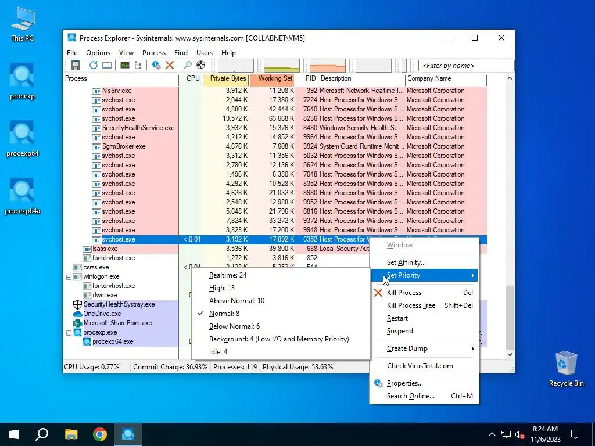Screen dimensions: 595x446
Task: Sort by the Private Bytes column header
Action: pyautogui.click(x=225, y=78)
